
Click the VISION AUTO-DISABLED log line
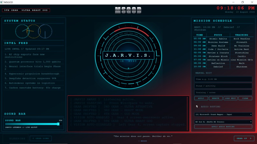pos(128,125)
